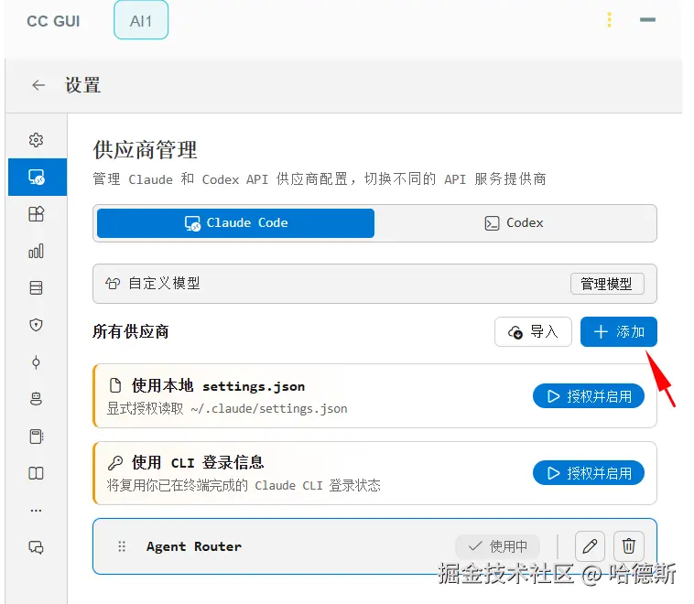Click the 自定义模型 label
Image resolution: width=694 pixels, height=604 pixels.
(164, 283)
